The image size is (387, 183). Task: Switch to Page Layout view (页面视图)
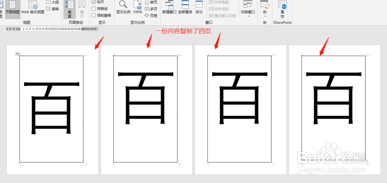[x=12, y=9]
